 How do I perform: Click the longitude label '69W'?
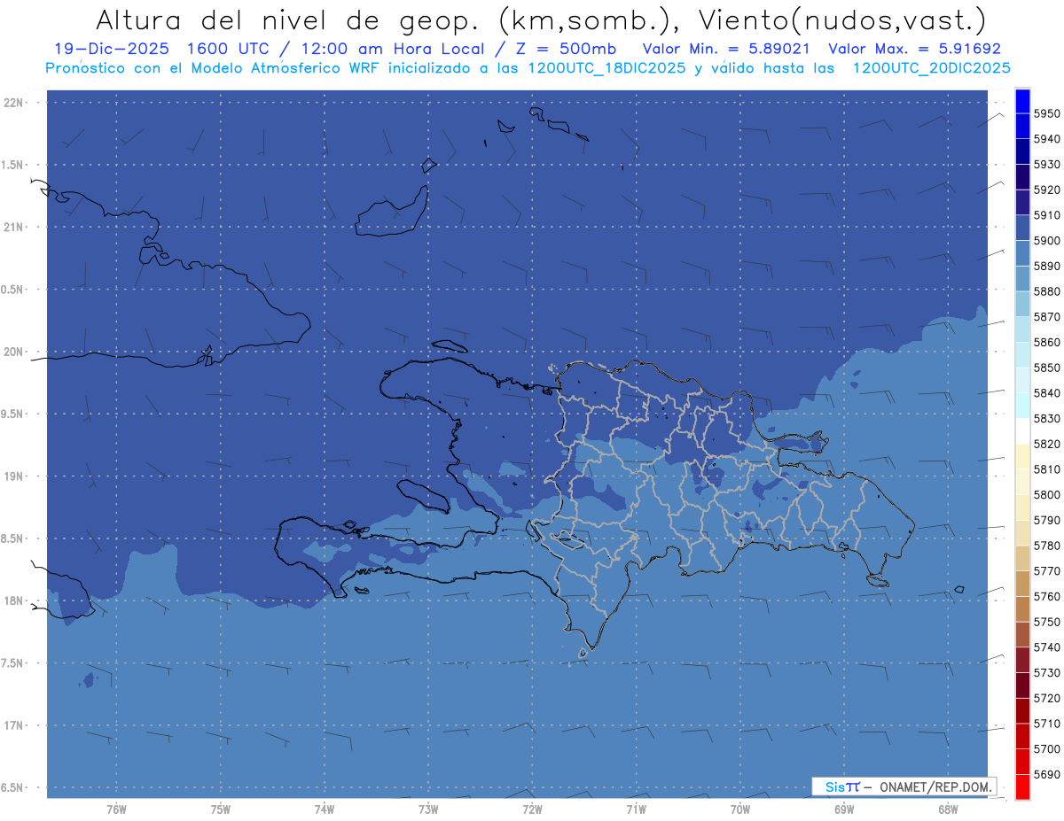coord(844,809)
